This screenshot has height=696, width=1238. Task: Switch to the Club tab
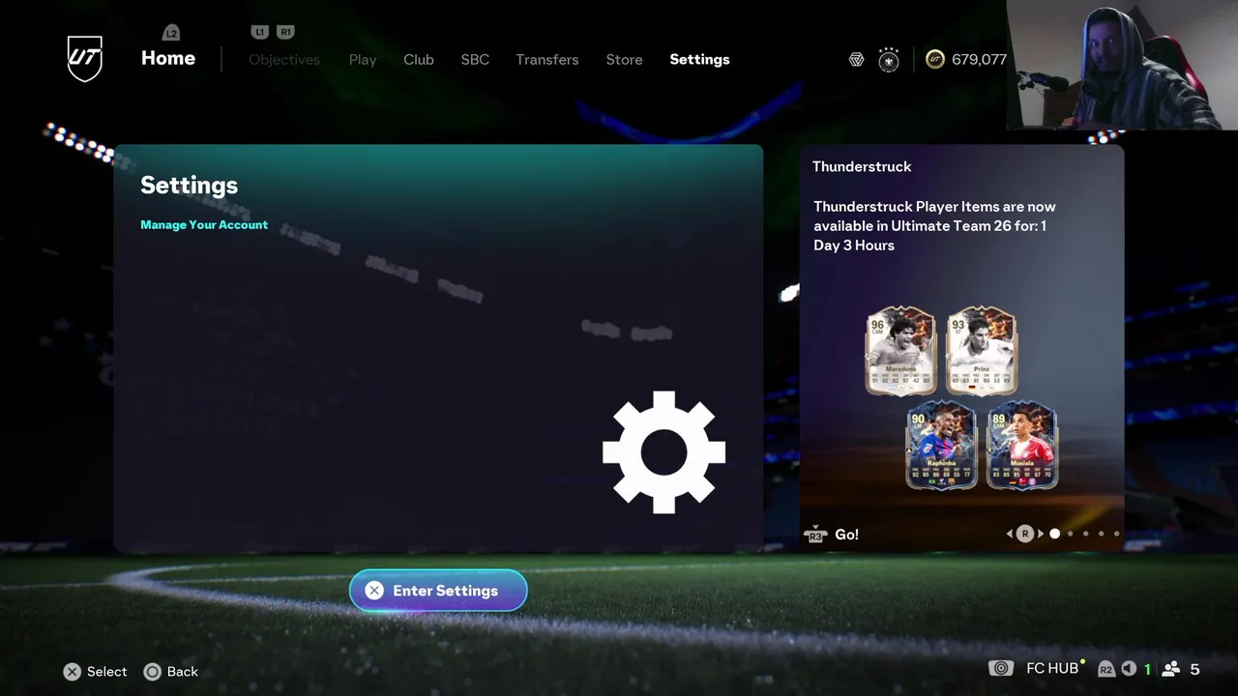419,60
